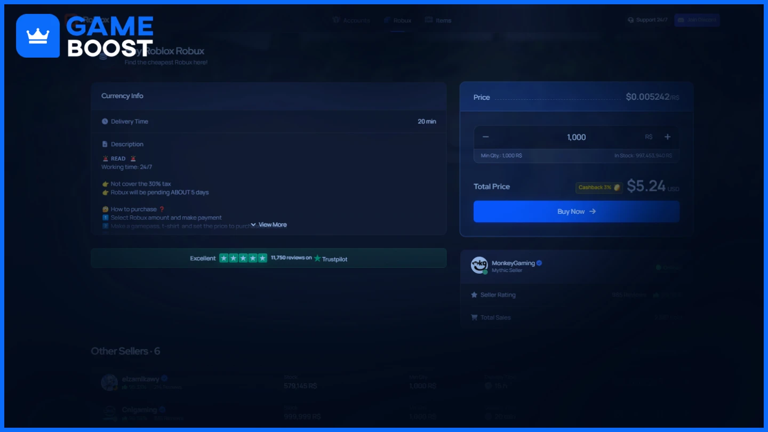The width and height of the screenshot is (768, 432).
Task: Click the Seller Rating star icon
Action: coord(474,295)
